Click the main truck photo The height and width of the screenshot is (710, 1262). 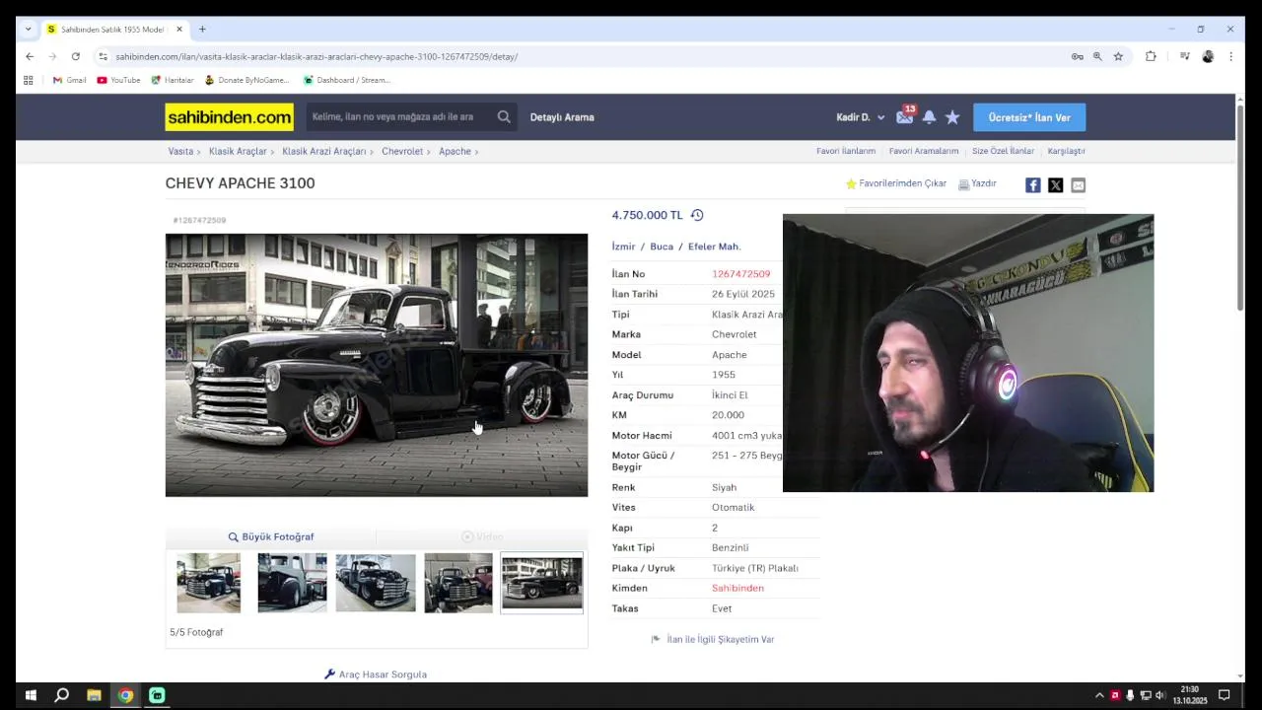[x=377, y=365]
